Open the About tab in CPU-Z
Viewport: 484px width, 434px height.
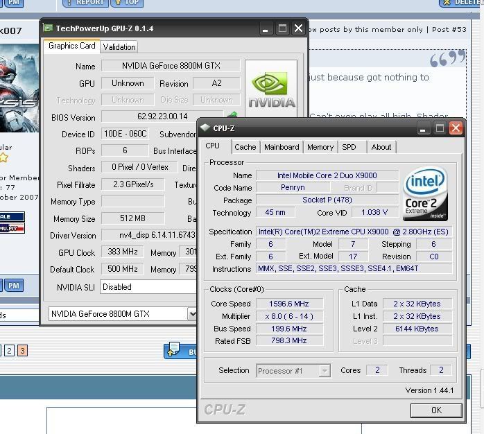coord(381,147)
